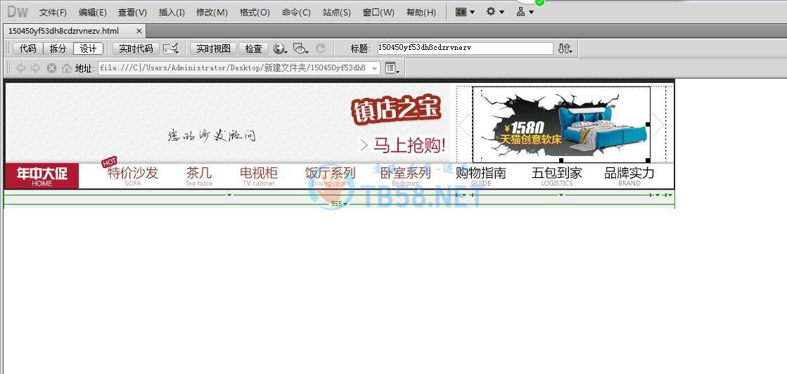Click the refresh design view icon
The height and width of the screenshot is (374, 787).
(321, 49)
